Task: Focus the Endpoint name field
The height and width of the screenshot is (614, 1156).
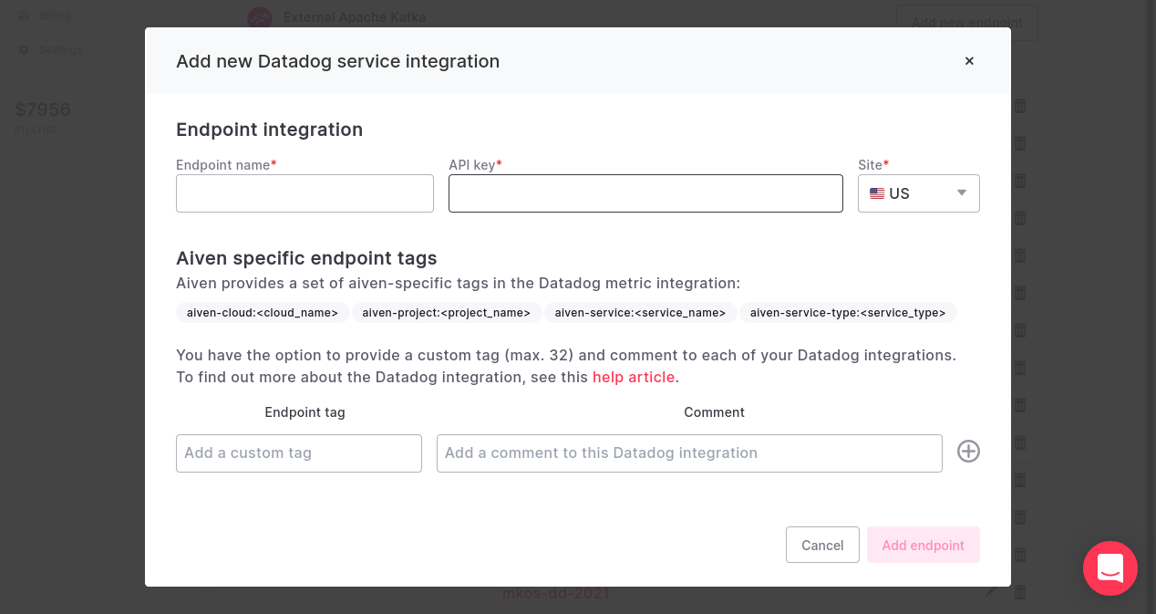Action: (304, 193)
